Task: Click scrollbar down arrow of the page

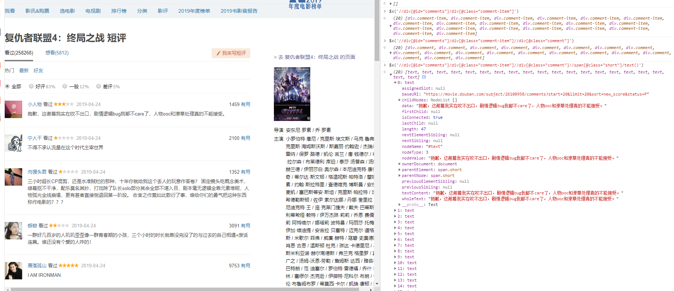Action: [377, 284]
